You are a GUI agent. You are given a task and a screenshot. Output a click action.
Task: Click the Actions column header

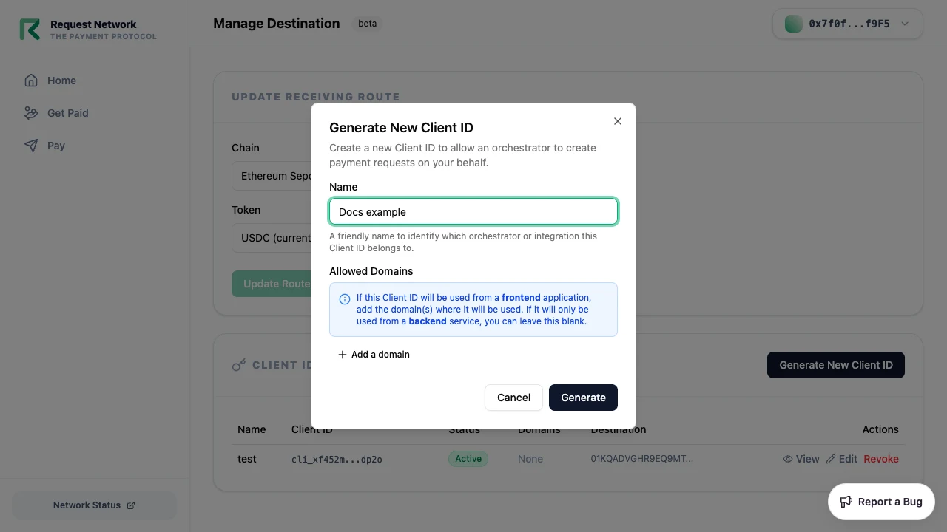point(880,429)
